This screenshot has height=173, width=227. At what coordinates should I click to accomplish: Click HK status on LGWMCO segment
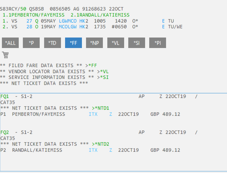click(x=82, y=21)
